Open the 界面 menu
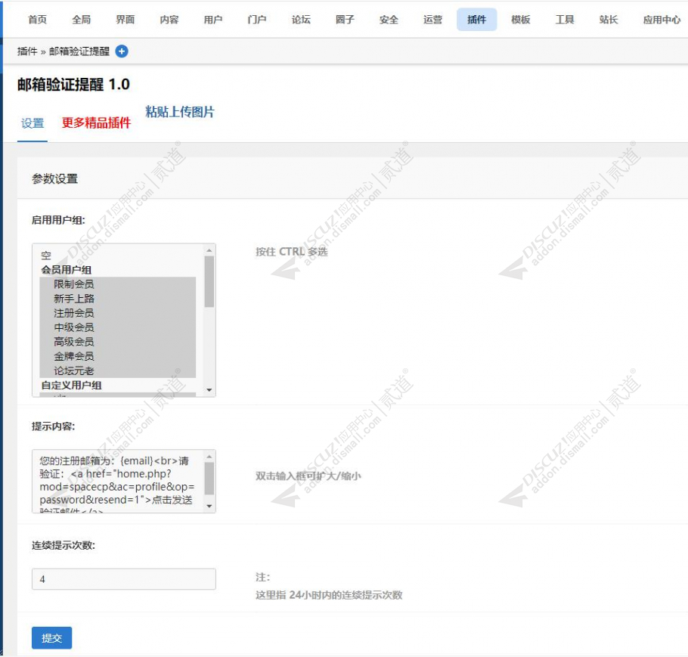 125,20
